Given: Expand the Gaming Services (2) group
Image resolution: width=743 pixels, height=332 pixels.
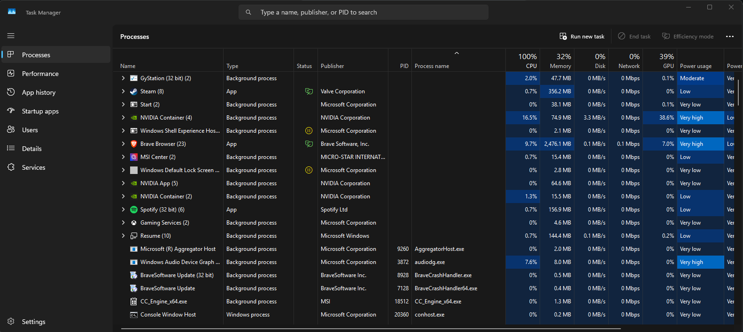Looking at the screenshot, I should point(124,223).
